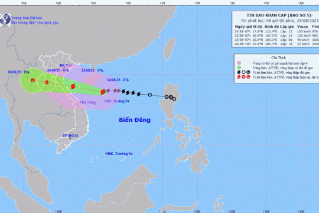Click the black storm symbol in legend
Screen dimensions: 319x213
point(239,72)
